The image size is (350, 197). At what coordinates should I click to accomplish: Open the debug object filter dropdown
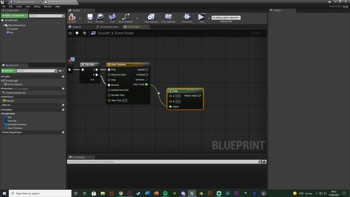click(226, 18)
